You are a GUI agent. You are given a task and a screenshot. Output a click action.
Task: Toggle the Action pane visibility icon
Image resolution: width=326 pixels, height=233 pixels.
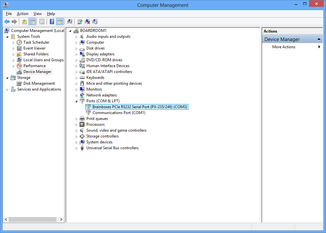[60, 22]
